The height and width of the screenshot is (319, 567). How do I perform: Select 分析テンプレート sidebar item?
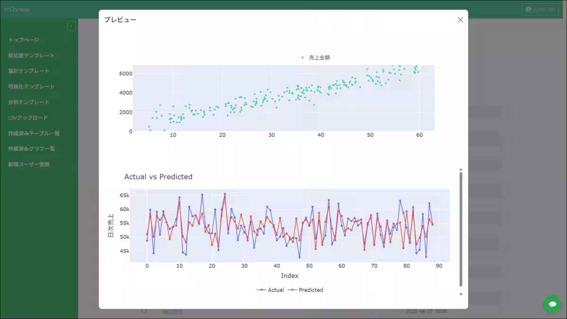[x=28, y=102]
